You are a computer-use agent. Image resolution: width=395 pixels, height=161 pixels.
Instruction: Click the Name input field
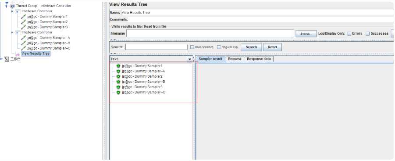point(258,12)
